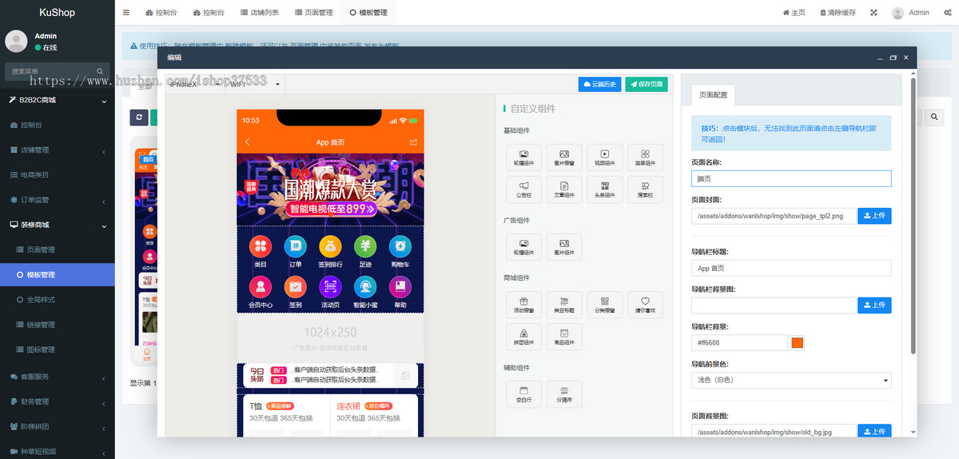Image resolution: width=959 pixels, height=459 pixels.
Task: Expand the 财务管理 sidebar menu
Action: click(x=58, y=401)
